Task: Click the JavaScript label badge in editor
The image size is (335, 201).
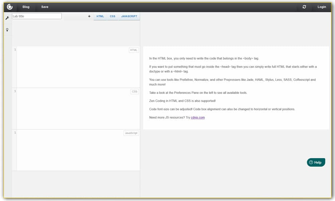Action: coord(131,133)
